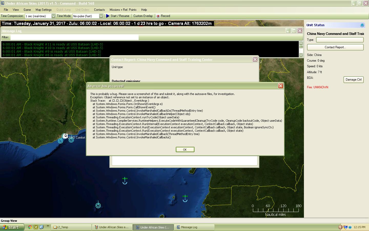Click the 'Altitude: 7 ft' text
Image resolution: width=369 pixels, height=231 pixels.
(x=314, y=72)
